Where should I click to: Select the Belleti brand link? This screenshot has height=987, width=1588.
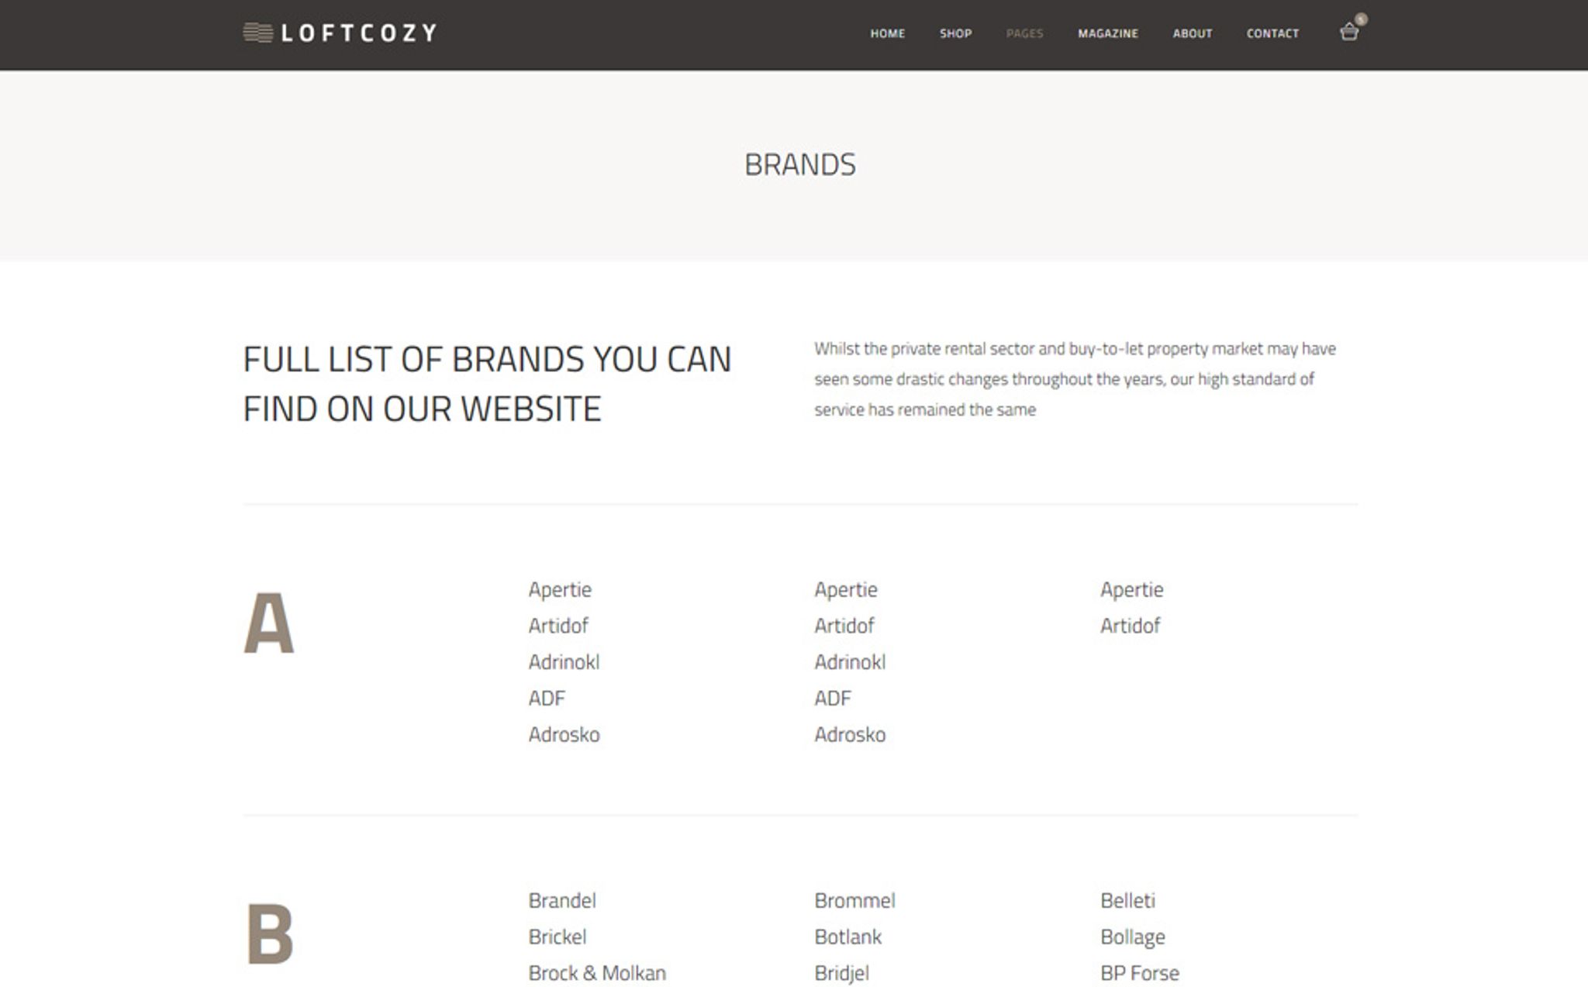click(x=1127, y=900)
